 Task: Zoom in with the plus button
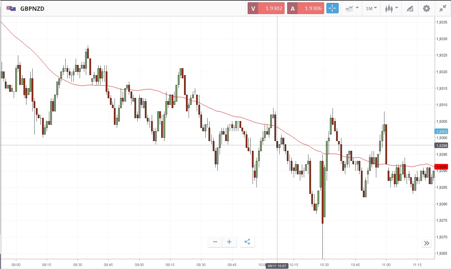pos(229,242)
